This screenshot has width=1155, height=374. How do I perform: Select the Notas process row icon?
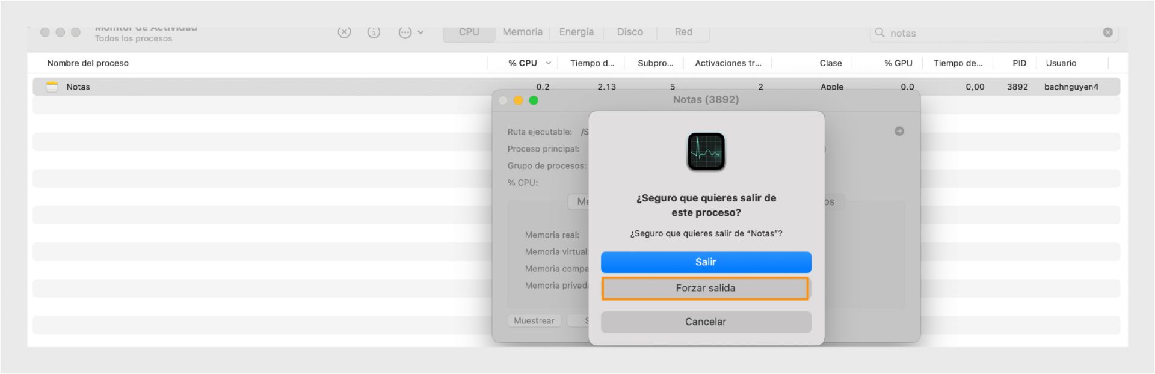click(52, 87)
